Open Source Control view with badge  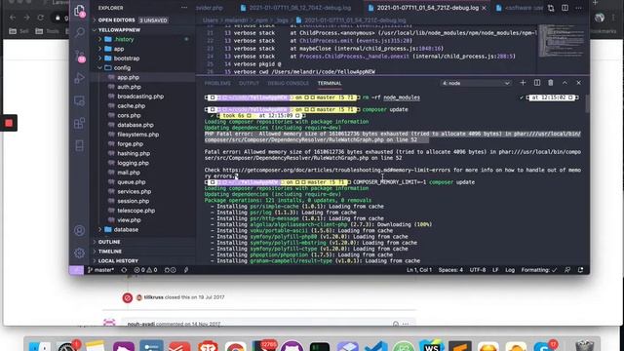79,56
